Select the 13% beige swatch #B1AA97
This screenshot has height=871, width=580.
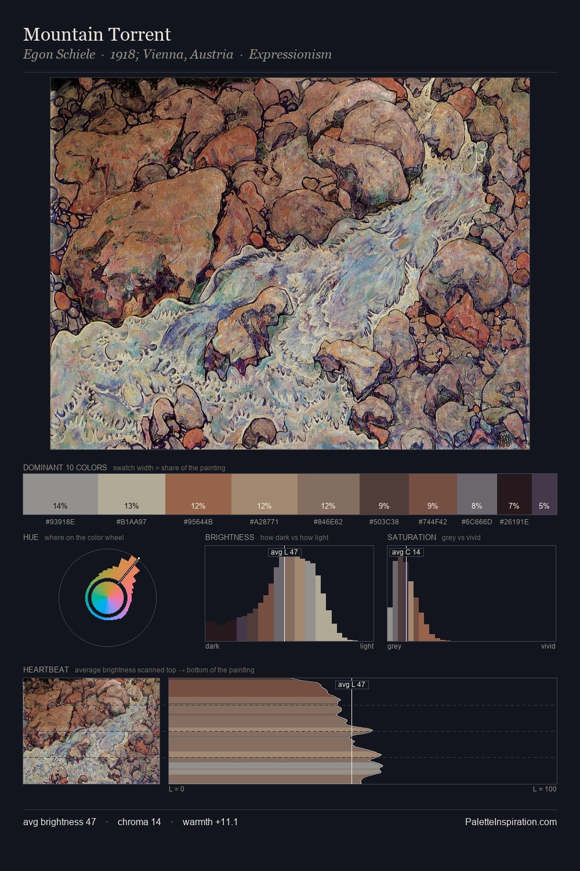click(x=132, y=494)
